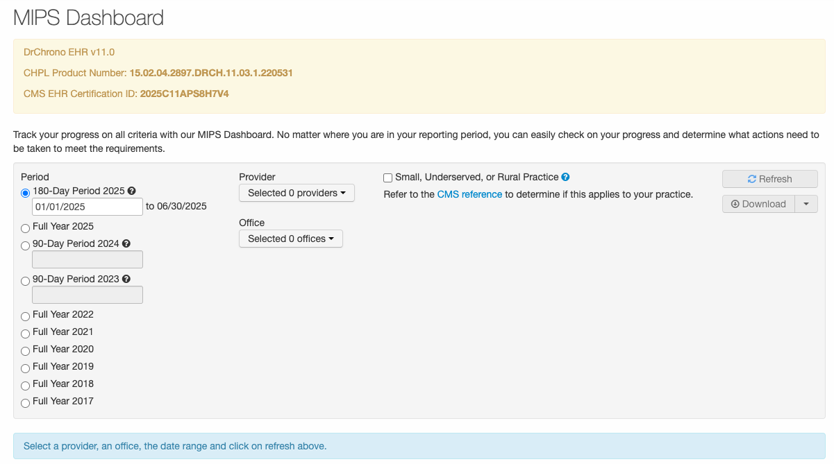Enable Small, Underserved, or Rural Practice checkbox

pos(388,178)
